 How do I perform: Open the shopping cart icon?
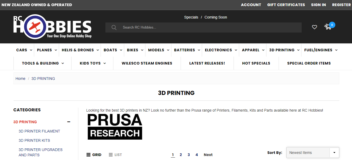(x=328, y=27)
